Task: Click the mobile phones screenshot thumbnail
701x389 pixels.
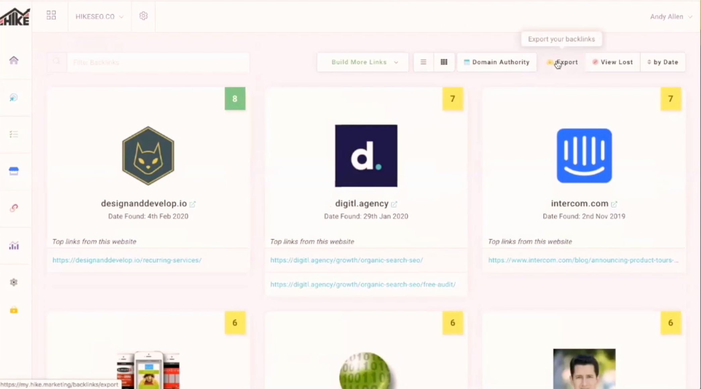Action: pyautogui.click(x=148, y=370)
